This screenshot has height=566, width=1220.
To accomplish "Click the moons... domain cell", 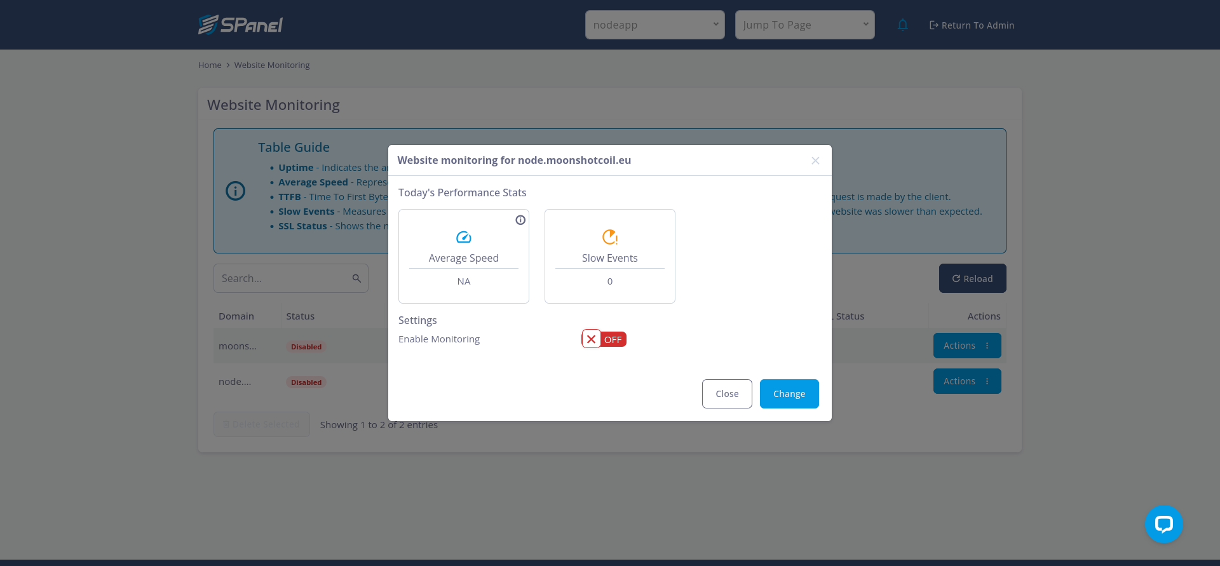I will (x=238, y=346).
